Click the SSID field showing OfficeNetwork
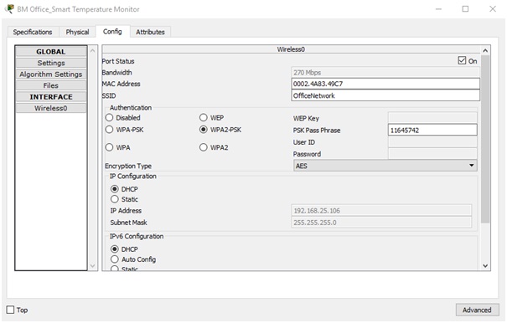 pos(385,95)
